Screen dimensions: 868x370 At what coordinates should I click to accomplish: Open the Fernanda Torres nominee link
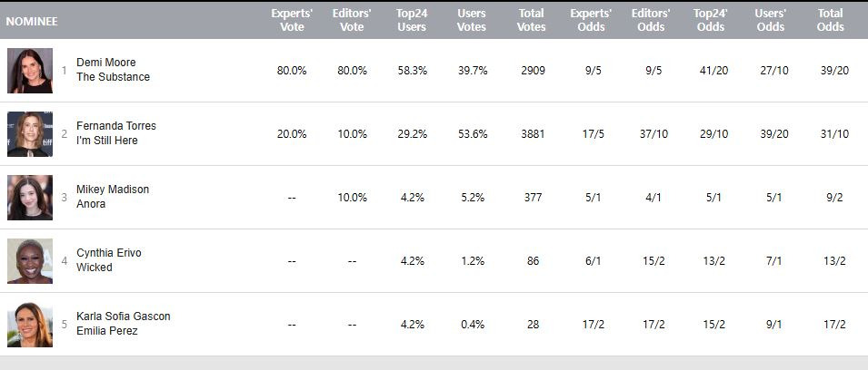point(116,126)
